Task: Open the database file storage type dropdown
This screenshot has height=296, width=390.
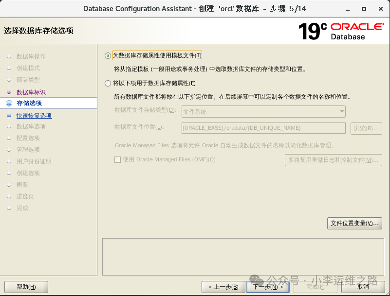Action: [263, 111]
